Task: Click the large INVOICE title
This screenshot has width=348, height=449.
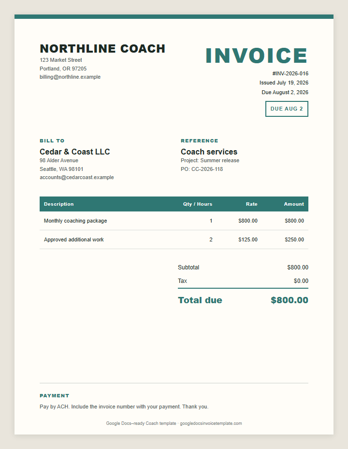Action: pos(257,55)
